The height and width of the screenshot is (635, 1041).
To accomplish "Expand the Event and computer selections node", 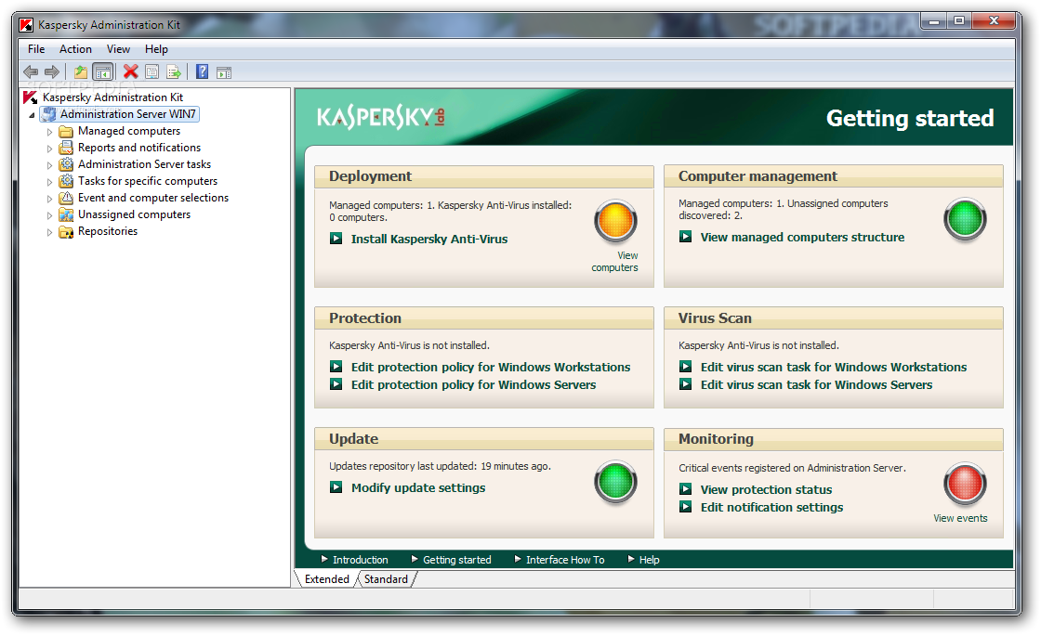I will point(49,198).
